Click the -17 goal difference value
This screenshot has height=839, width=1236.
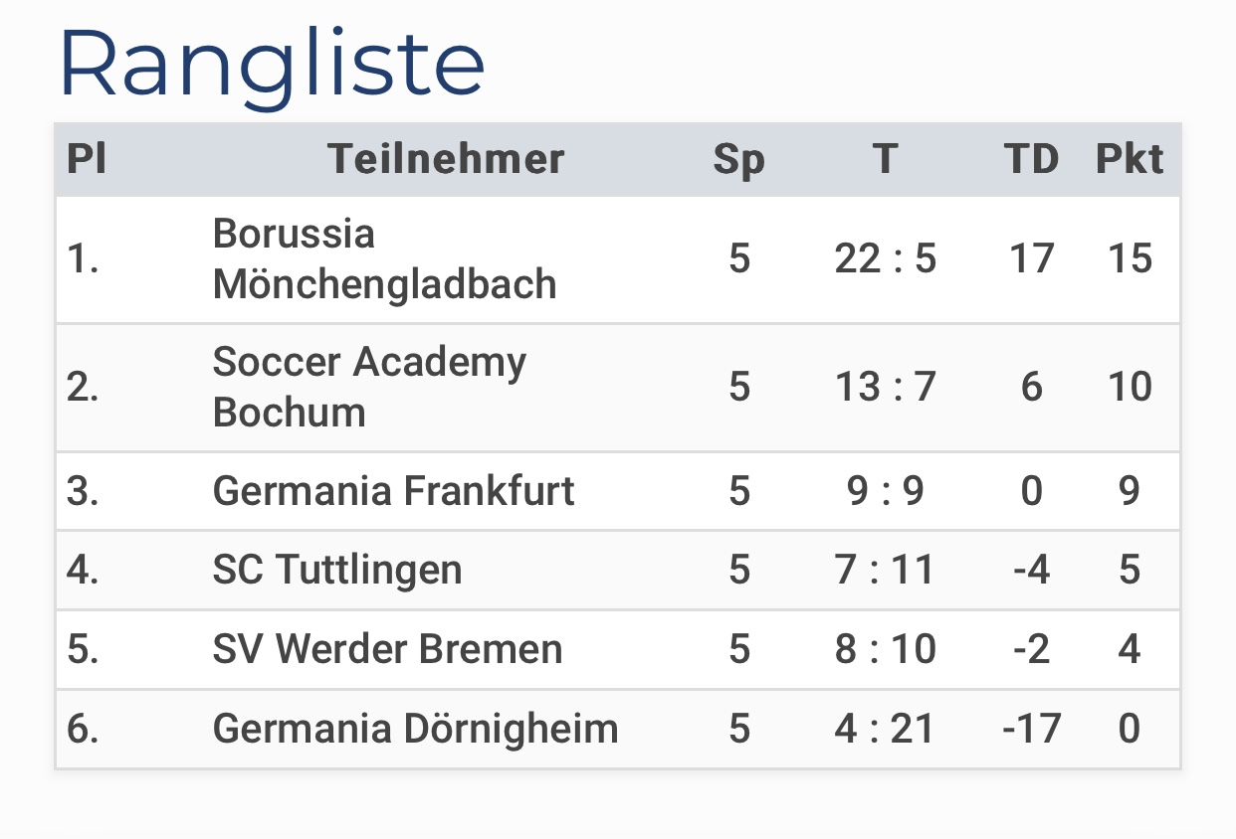point(1031,730)
